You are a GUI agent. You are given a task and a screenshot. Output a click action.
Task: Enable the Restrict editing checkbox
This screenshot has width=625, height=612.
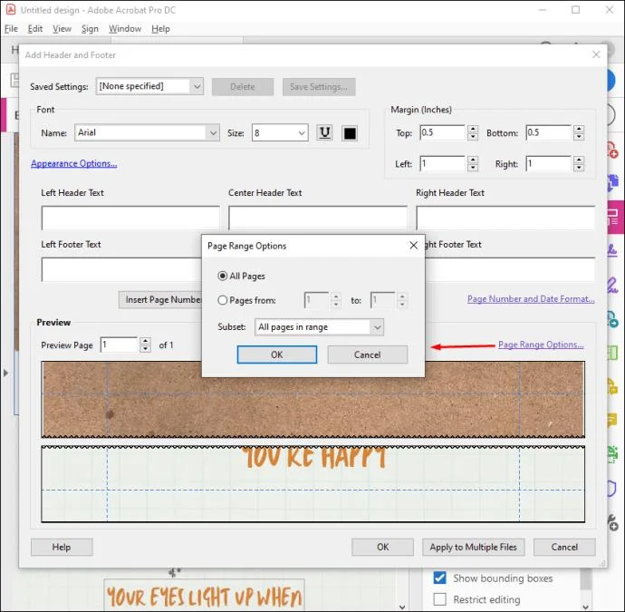[439, 598]
